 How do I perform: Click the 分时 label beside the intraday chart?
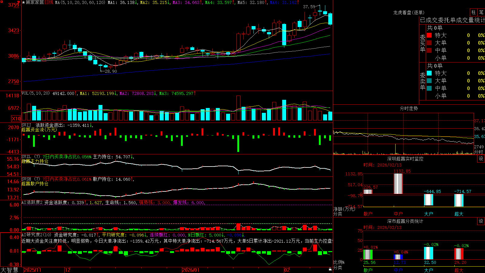[x=479, y=152]
